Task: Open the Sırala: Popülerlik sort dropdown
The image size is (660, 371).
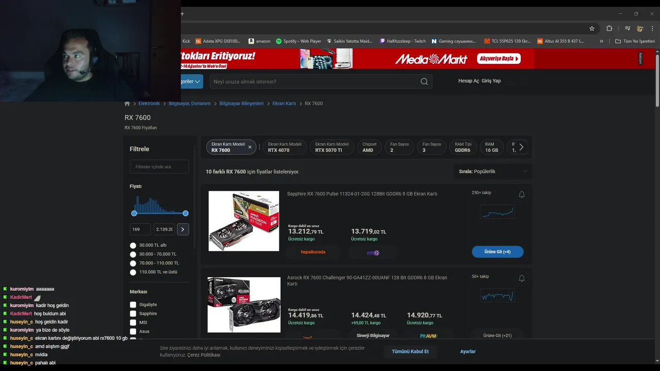Action: coord(492,172)
